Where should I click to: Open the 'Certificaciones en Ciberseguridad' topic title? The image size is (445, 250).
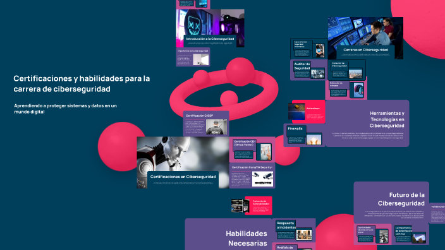[183, 177]
